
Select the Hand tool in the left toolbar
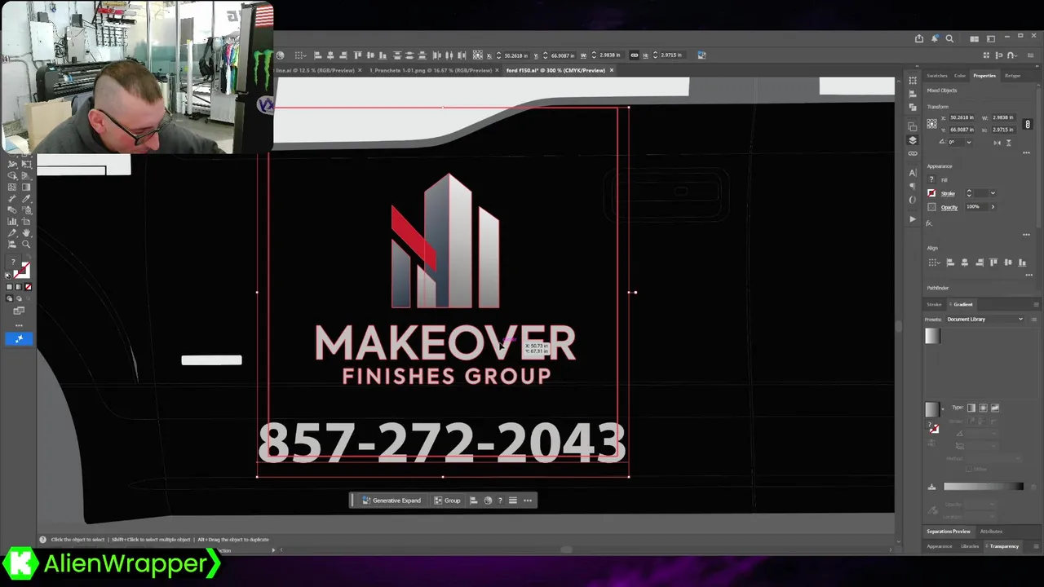pyautogui.click(x=26, y=233)
